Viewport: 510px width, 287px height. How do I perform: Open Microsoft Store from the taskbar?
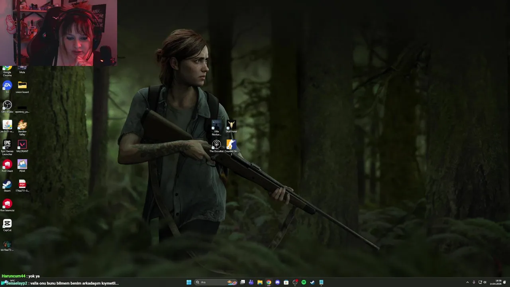click(x=286, y=282)
